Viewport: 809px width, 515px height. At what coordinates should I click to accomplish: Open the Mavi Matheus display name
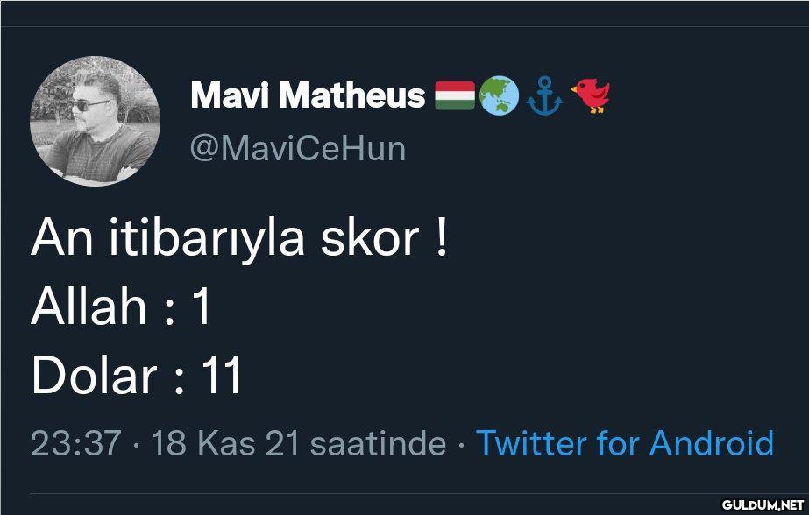[308, 95]
